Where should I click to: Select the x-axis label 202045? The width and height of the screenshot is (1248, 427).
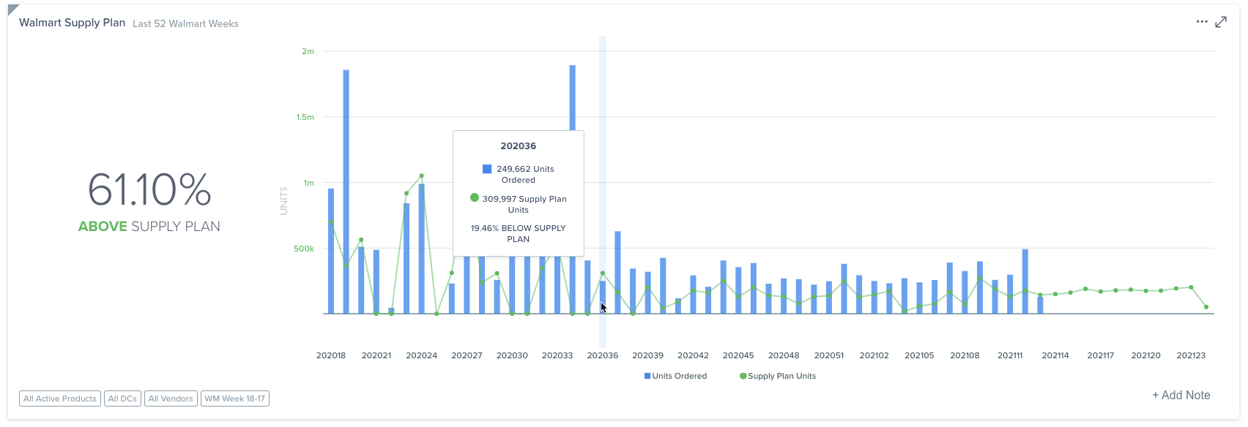point(738,355)
